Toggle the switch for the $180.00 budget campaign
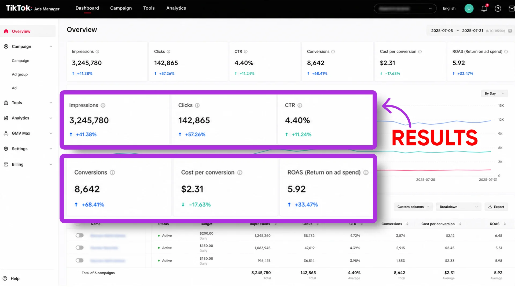 [x=79, y=260]
